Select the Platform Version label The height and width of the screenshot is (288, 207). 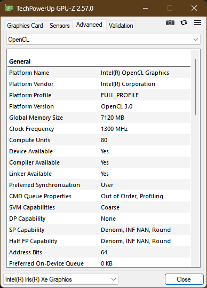31,106
